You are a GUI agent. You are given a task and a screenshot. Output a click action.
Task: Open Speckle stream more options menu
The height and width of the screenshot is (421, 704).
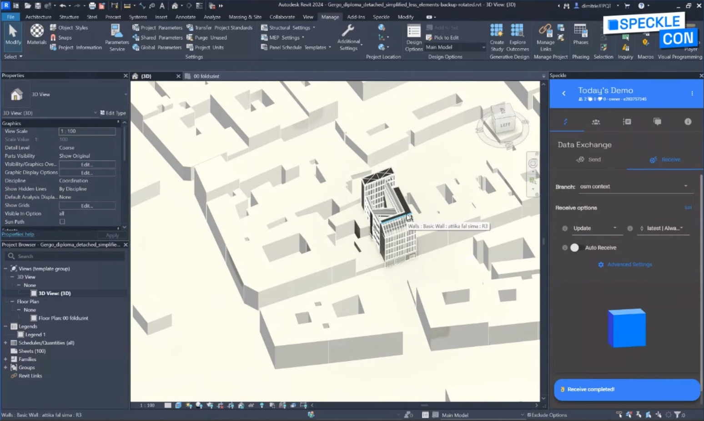tap(692, 93)
